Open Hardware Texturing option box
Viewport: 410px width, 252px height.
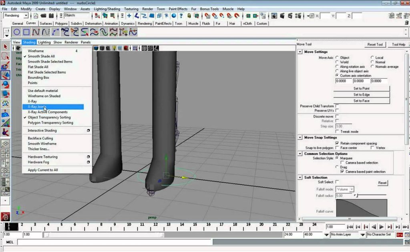pyautogui.click(x=88, y=157)
